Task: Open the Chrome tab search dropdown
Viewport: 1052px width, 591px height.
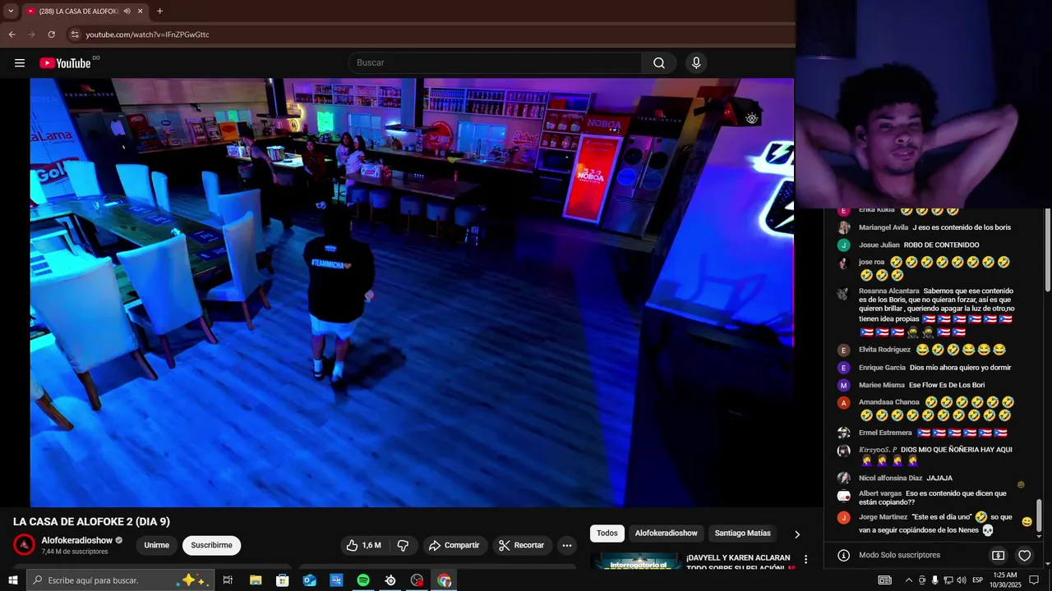Action: click(x=11, y=11)
